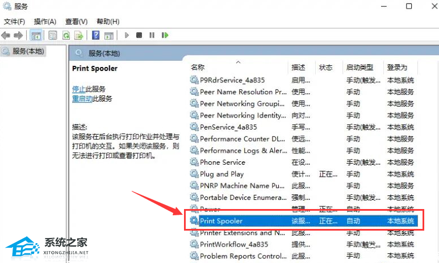Click the 服务(本地) header in details pane

pos(104,53)
